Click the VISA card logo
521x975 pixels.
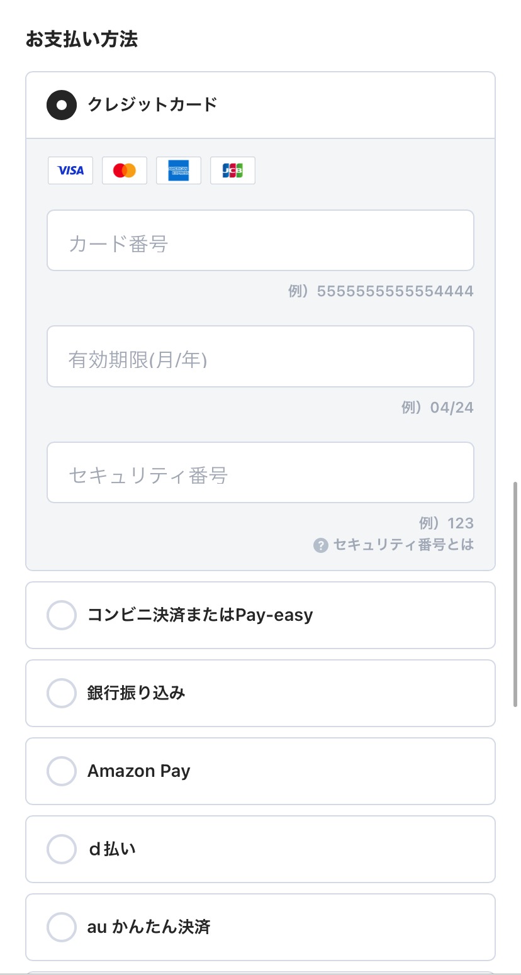70,170
